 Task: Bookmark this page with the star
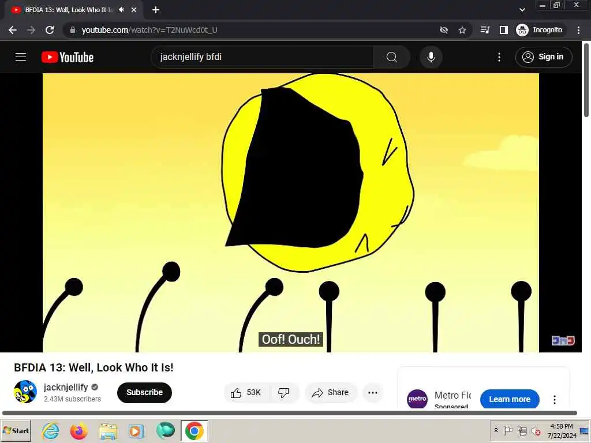pyautogui.click(x=462, y=30)
